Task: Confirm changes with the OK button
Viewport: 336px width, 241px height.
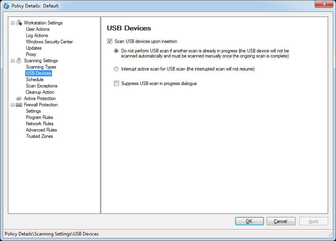Action: (249, 221)
